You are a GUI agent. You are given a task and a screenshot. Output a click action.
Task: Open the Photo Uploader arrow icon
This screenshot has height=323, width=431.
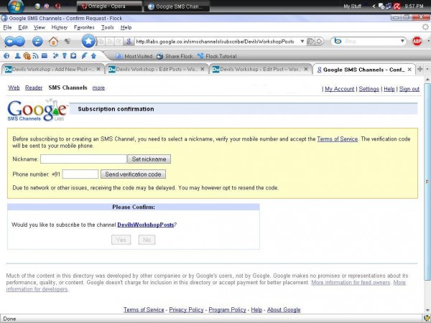tap(93, 56)
